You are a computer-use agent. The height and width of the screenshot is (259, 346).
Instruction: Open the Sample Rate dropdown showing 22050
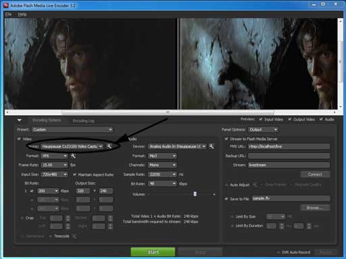[162, 174]
